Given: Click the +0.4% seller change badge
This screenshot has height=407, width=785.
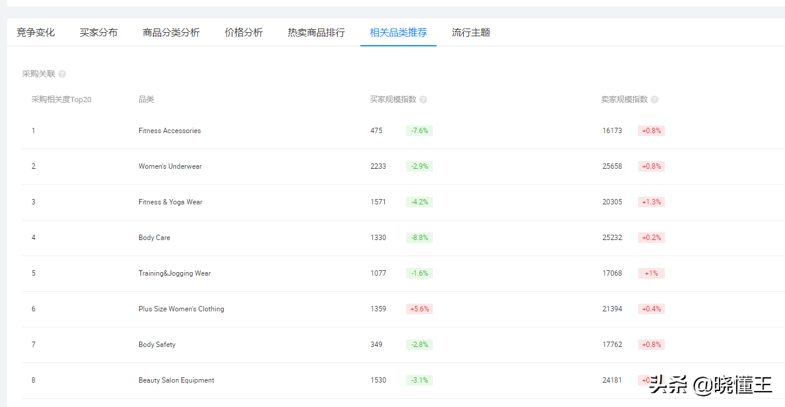Looking at the screenshot, I should 651,309.
